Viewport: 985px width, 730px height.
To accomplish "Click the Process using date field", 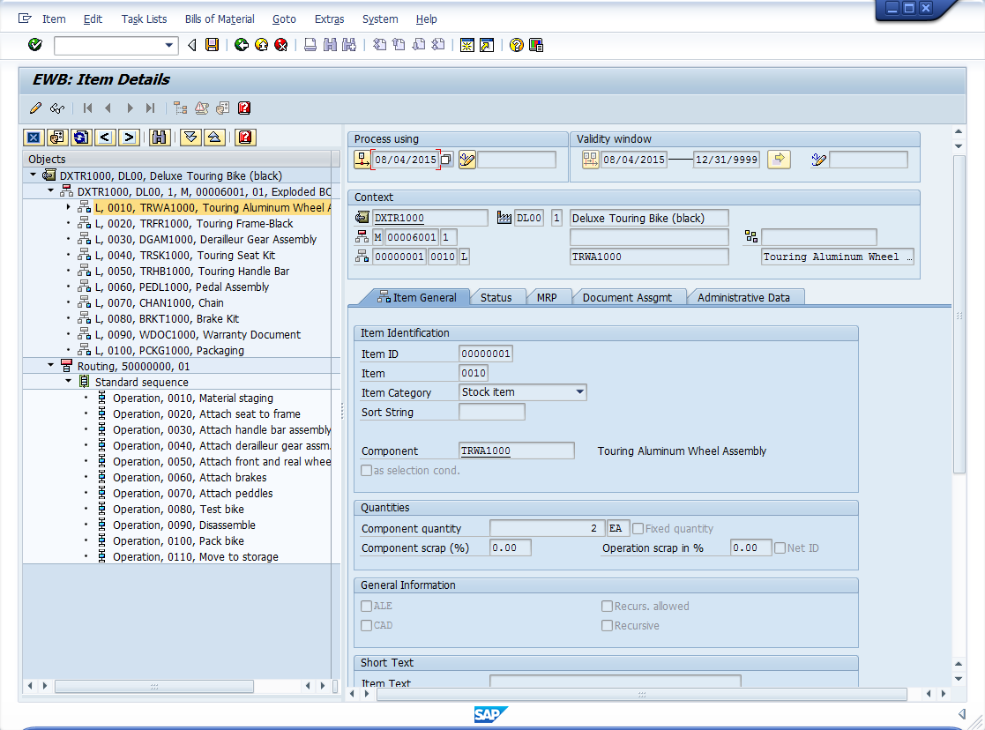I will [406, 160].
